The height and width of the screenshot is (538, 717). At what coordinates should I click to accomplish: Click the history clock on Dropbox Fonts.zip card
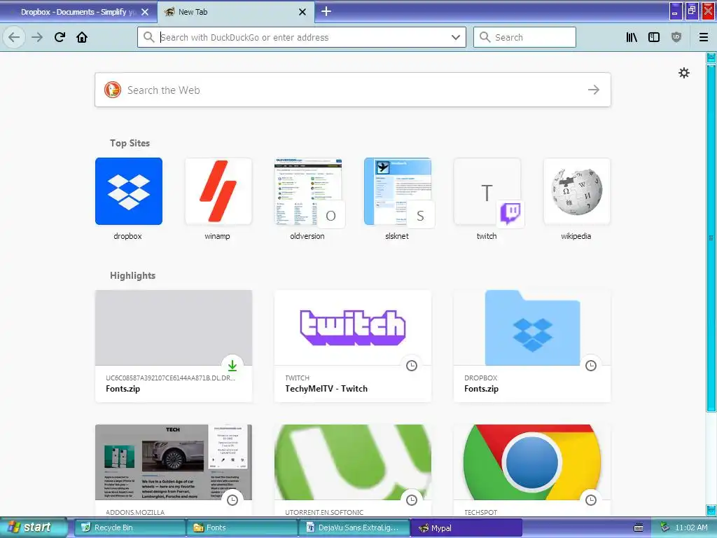point(591,365)
